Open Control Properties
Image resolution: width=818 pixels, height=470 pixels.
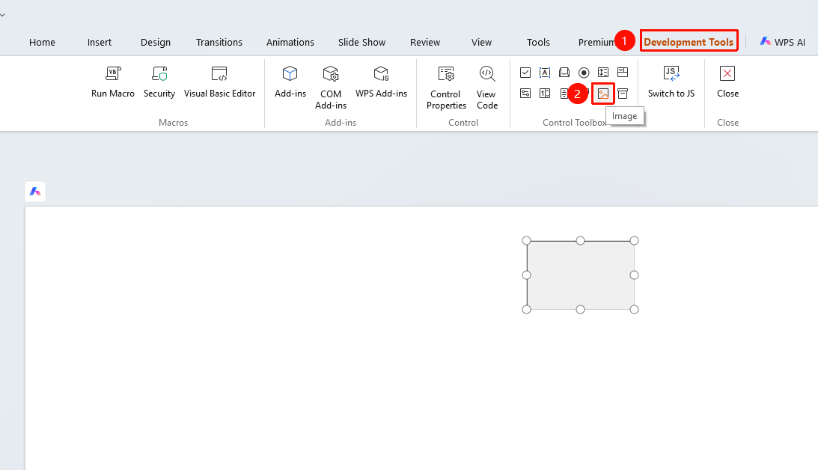point(446,88)
